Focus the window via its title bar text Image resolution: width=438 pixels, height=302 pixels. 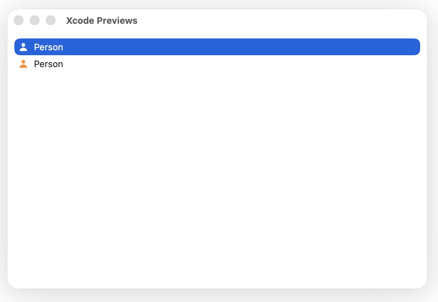[x=102, y=21]
